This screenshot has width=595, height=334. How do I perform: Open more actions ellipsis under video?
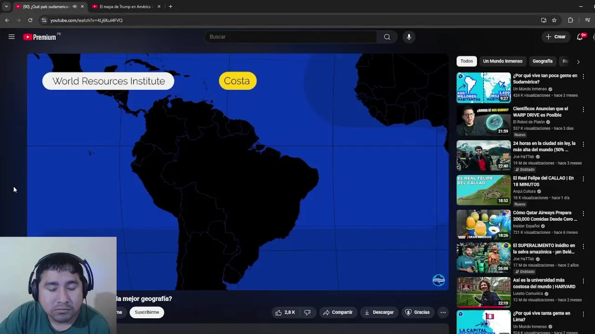[443, 312]
